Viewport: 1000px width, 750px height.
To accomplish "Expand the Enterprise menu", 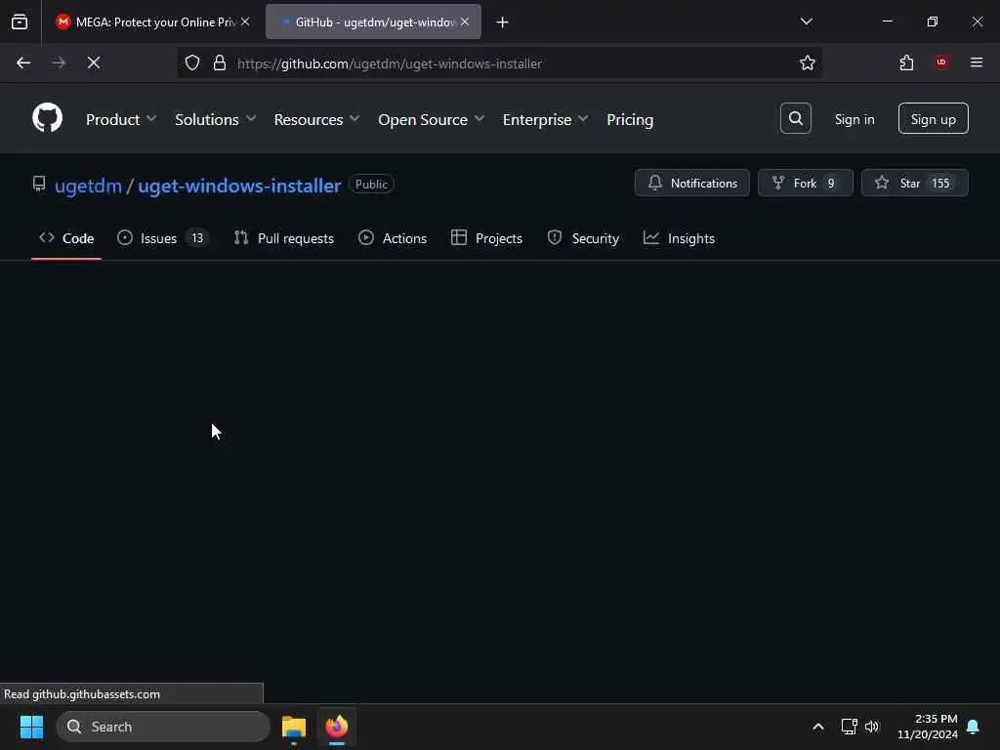I will [x=545, y=119].
